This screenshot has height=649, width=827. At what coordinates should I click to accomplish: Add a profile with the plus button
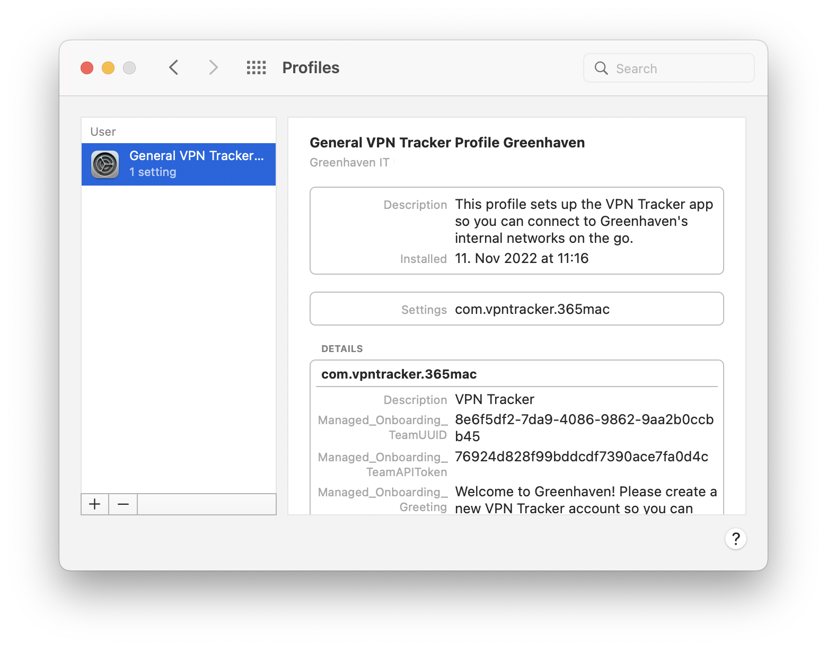[95, 504]
